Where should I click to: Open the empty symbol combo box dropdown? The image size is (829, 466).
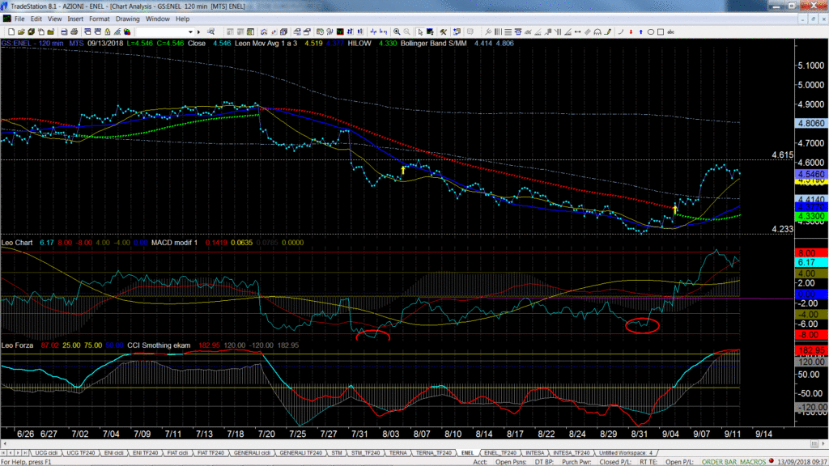(x=190, y=32)
